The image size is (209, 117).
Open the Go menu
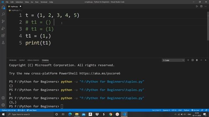click(32, 2)
